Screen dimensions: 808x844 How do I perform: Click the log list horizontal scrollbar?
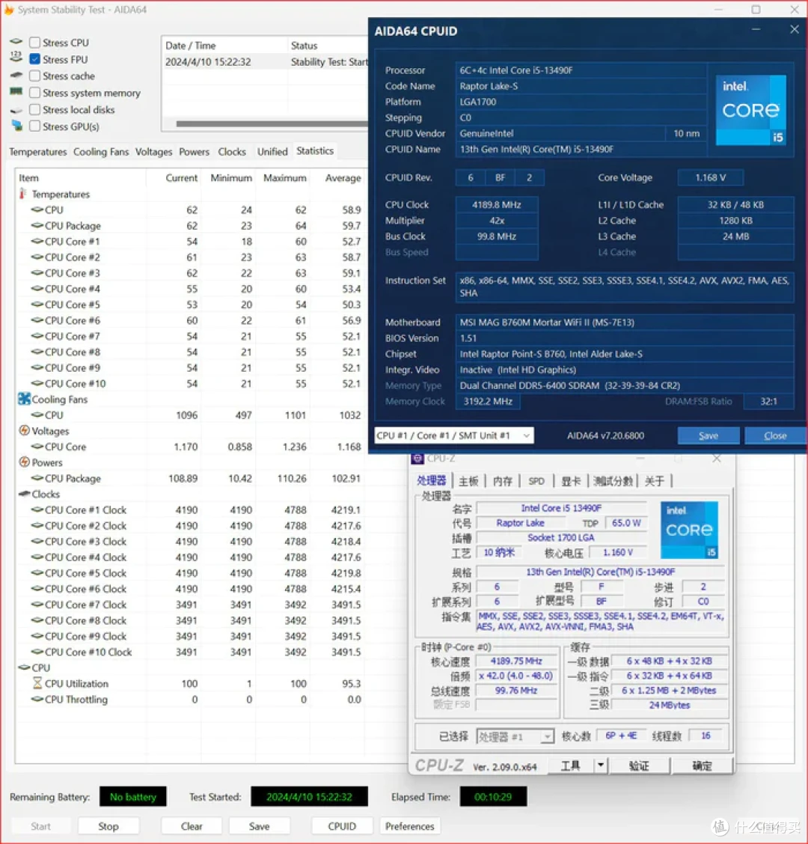[272, 123]
